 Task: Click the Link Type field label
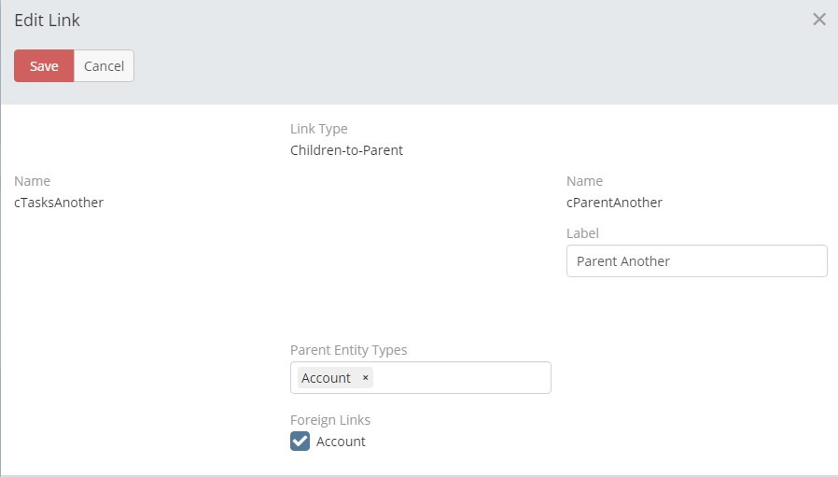click(318, 129)
